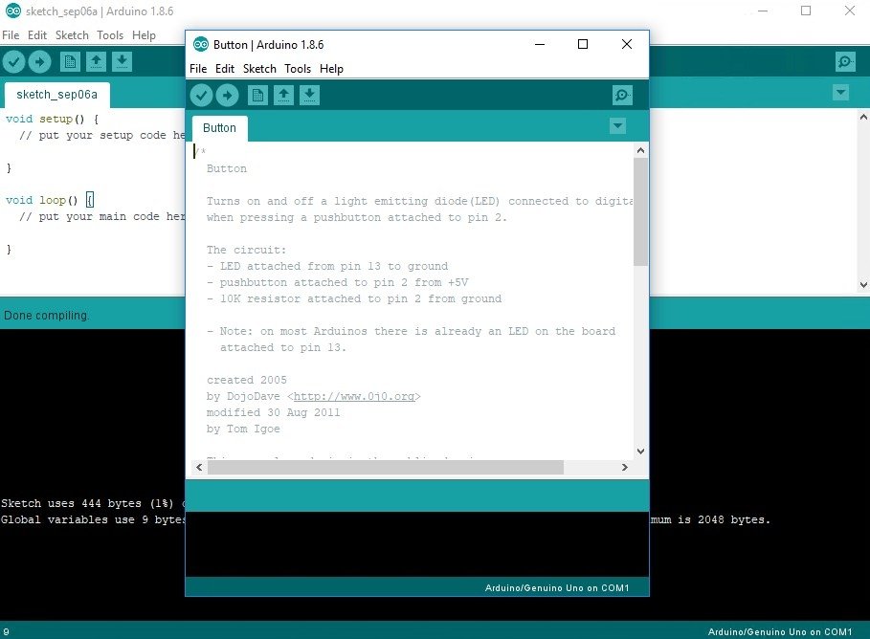Click scroll right arrow in Button editor
The height and width of the screenshot is (639, 870).
[625, 467]
